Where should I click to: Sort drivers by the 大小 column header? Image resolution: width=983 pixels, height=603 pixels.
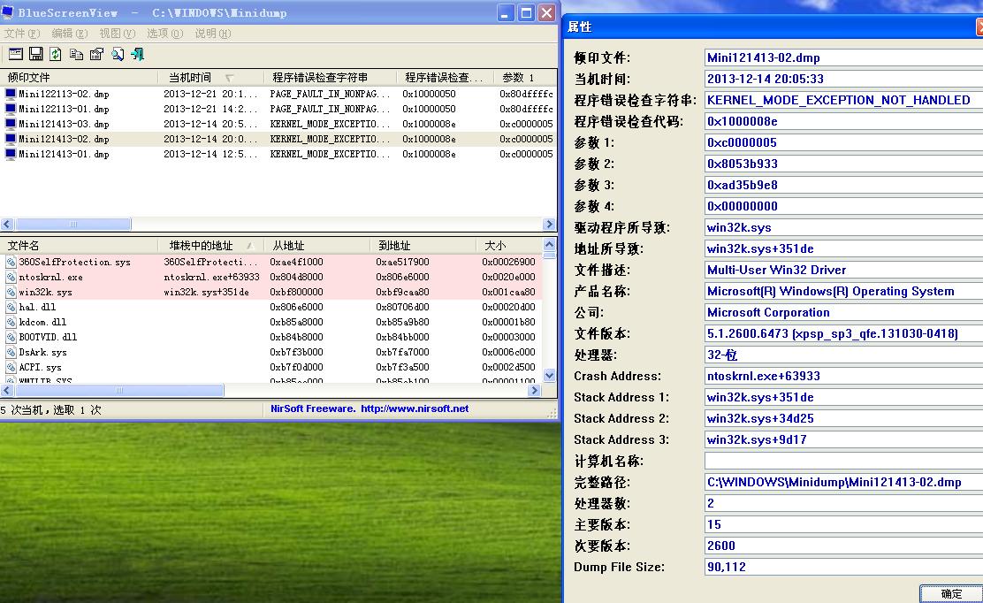[509, 246]
